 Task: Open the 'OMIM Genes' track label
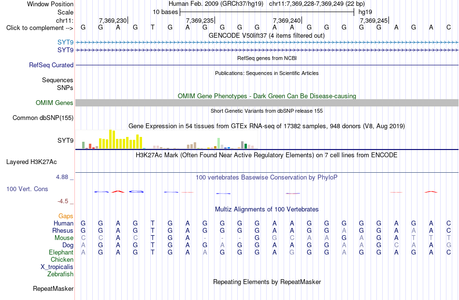pyautogui.click(x=54, y=103)
